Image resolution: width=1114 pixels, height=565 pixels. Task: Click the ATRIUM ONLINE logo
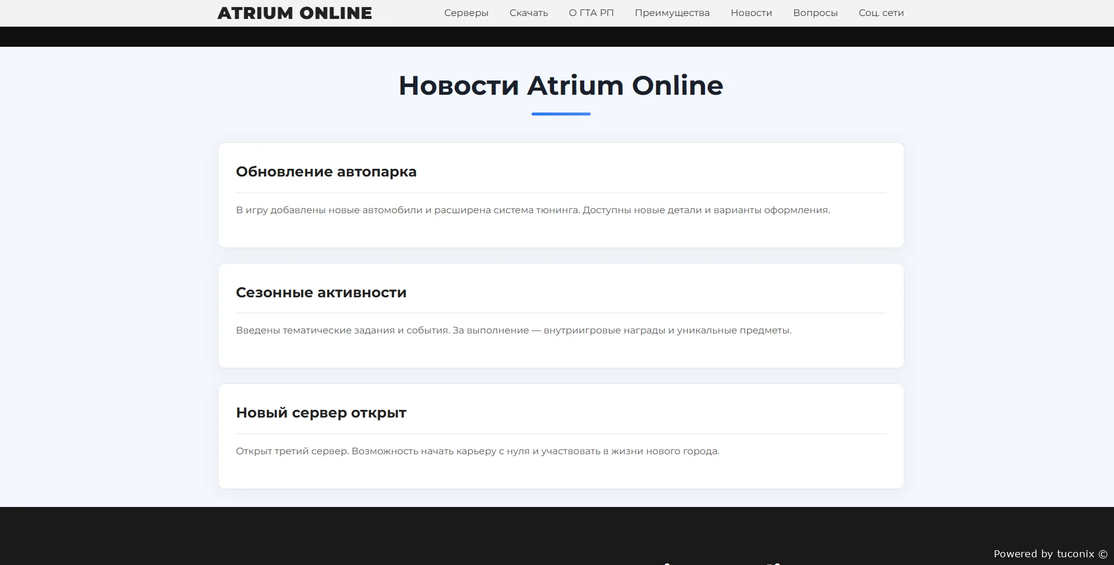(x=294, y=13)
